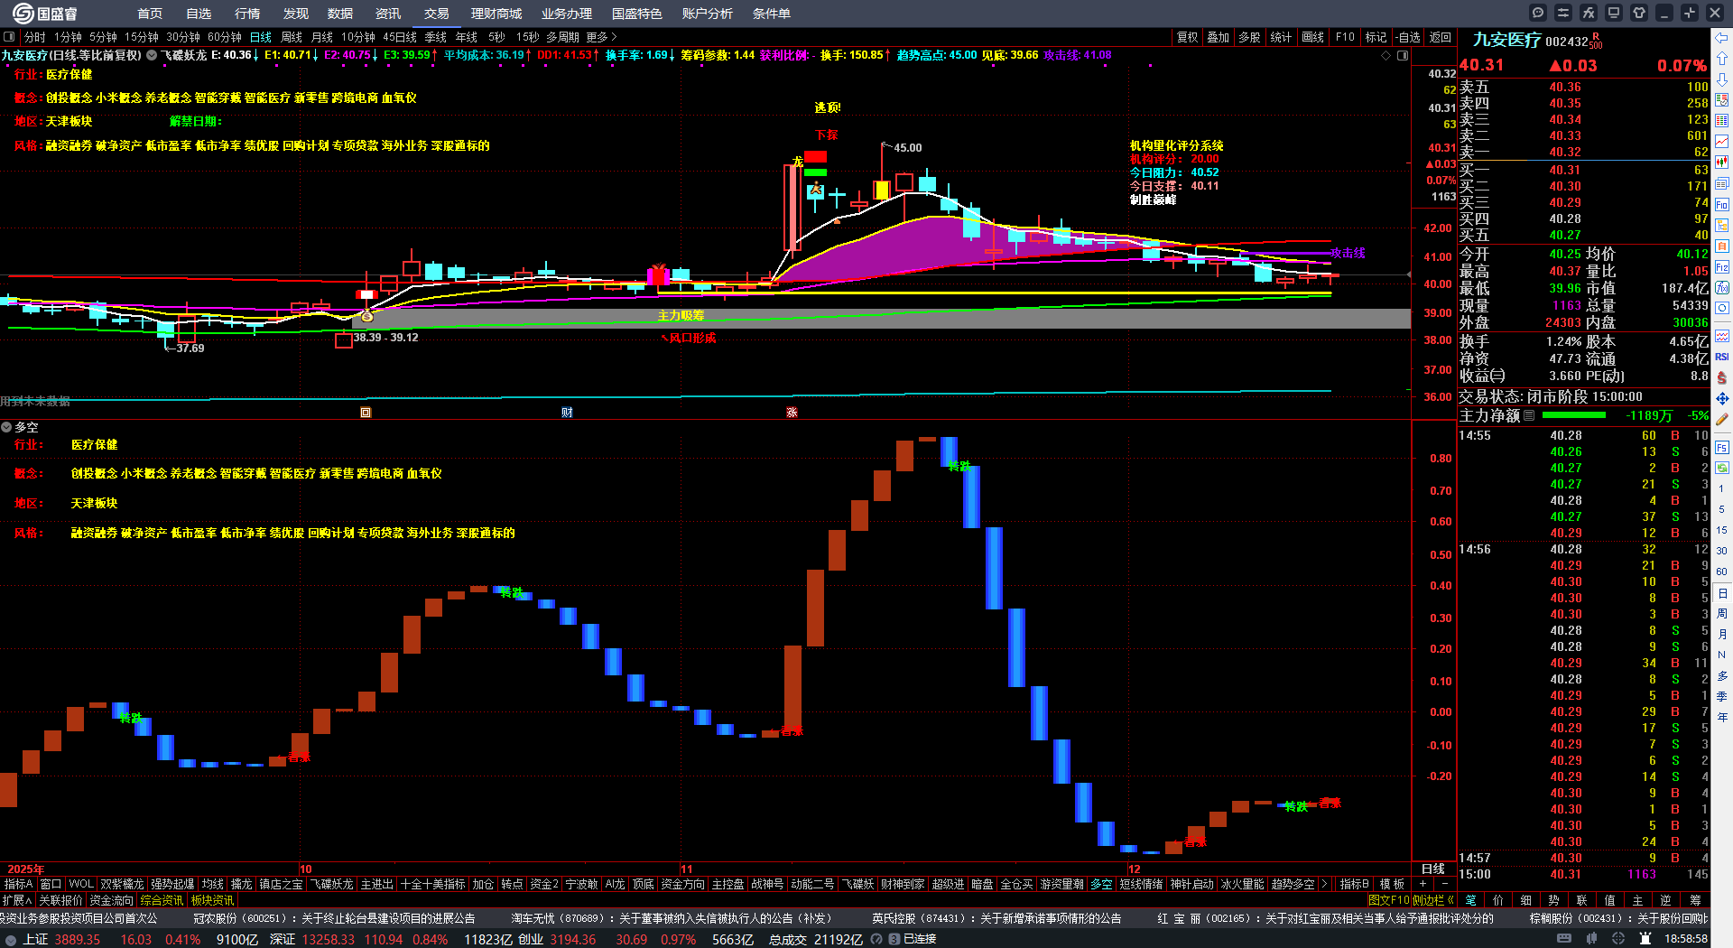This screenshot has height=948, width=1733.
Task: Click the RSI indicator sidebar icon
Action: tap(1722, 357)
